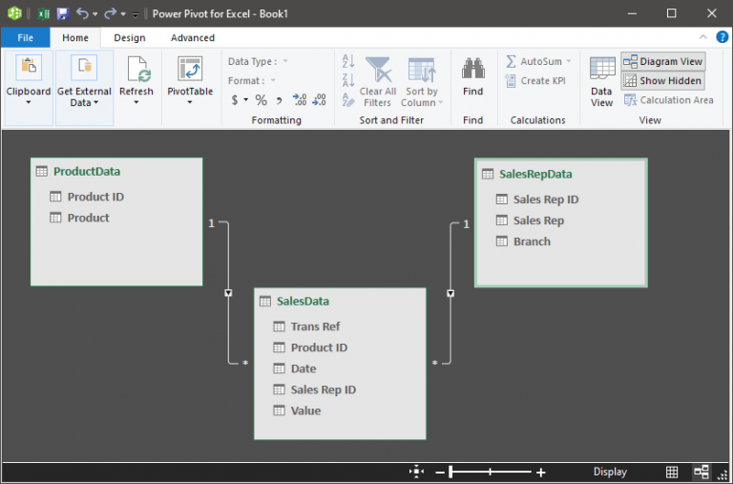Click fit-to-screen icon in status bar
The height and width of the screenshot is (484, 733).
[416, 472]
